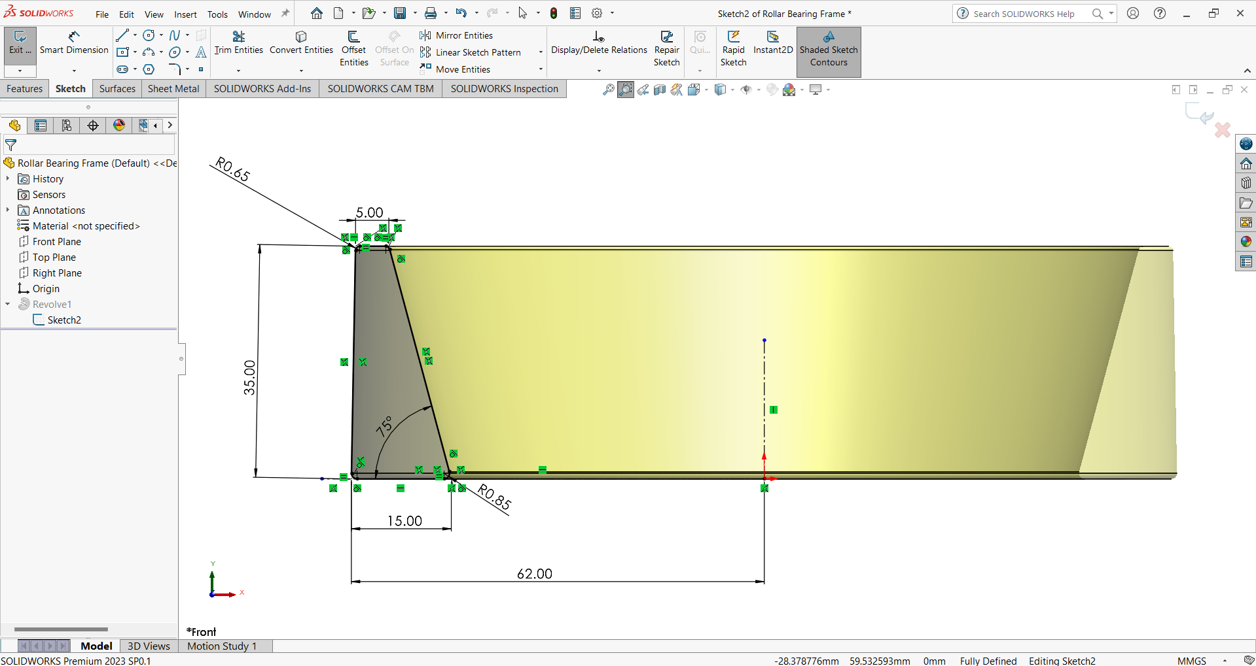
Task: Click the Zoom to Fit icon
Action: click(608, 90)
